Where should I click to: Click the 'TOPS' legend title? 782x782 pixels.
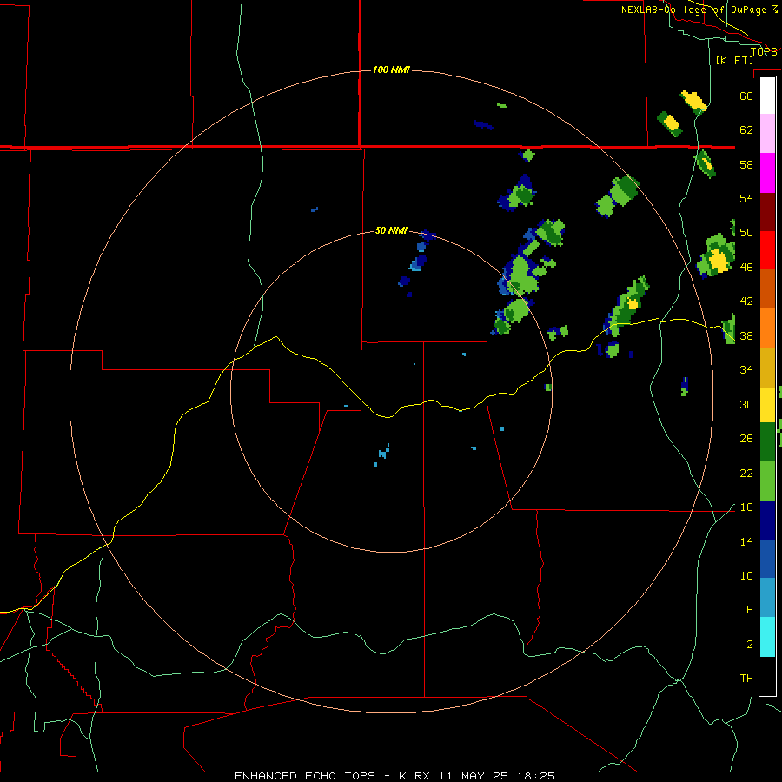(x=764, y=51)
